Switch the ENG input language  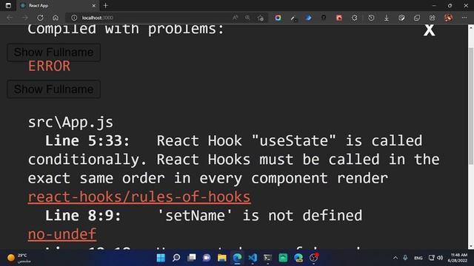418,258
